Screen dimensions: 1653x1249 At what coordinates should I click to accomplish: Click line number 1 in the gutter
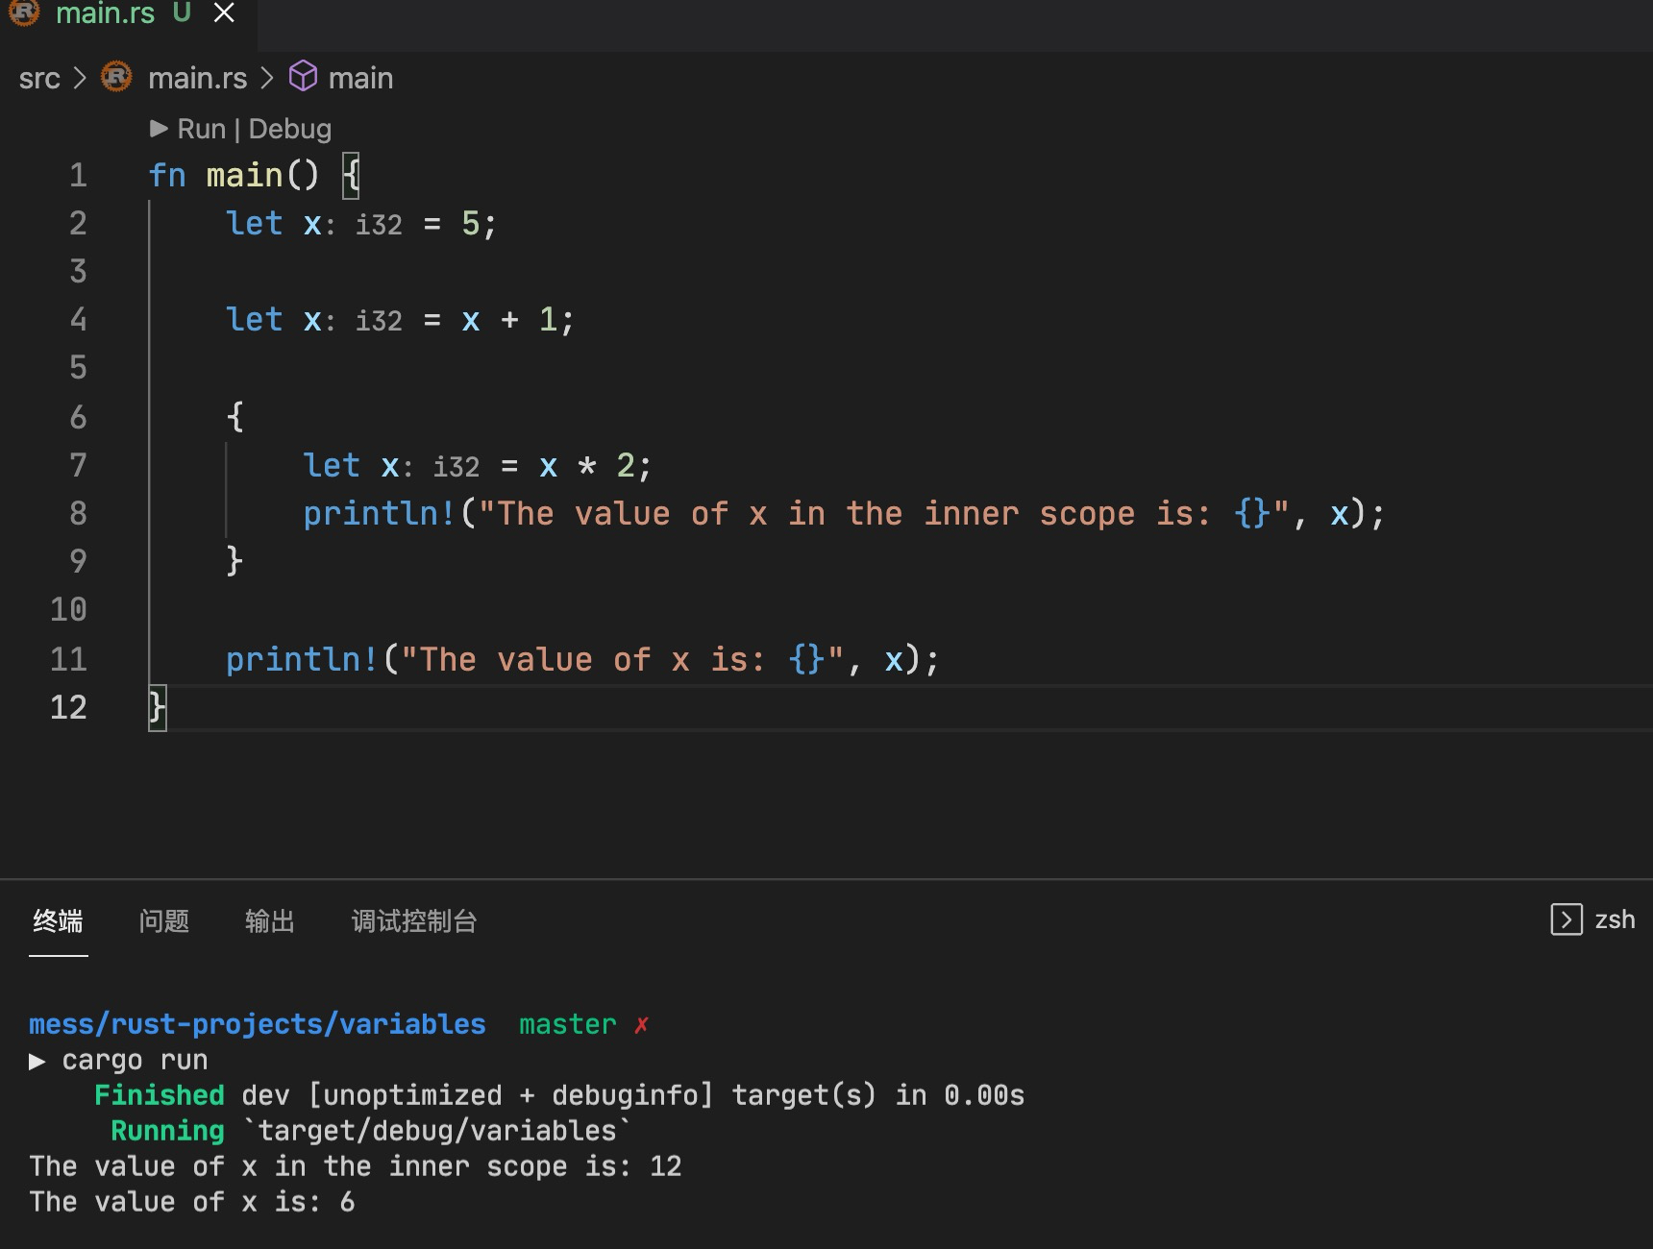(x=78, y=175)
